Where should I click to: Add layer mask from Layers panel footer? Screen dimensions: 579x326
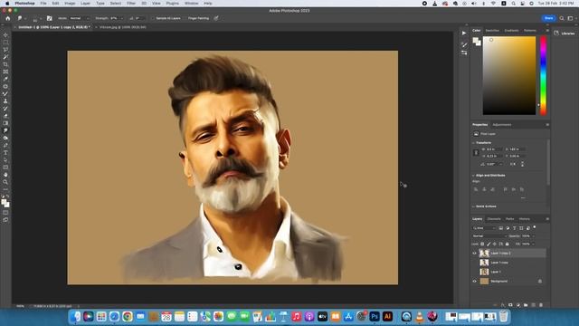[510, 305]
